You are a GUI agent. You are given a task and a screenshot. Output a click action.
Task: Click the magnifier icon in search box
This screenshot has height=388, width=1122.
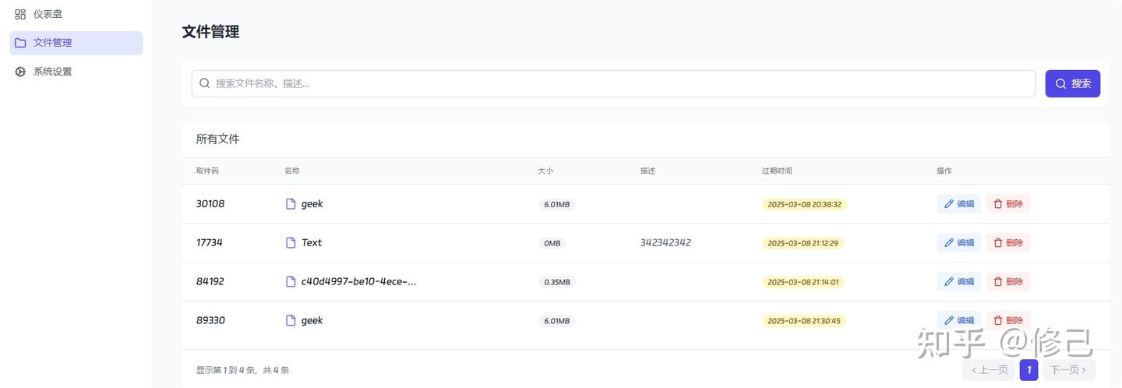[205, 83]
